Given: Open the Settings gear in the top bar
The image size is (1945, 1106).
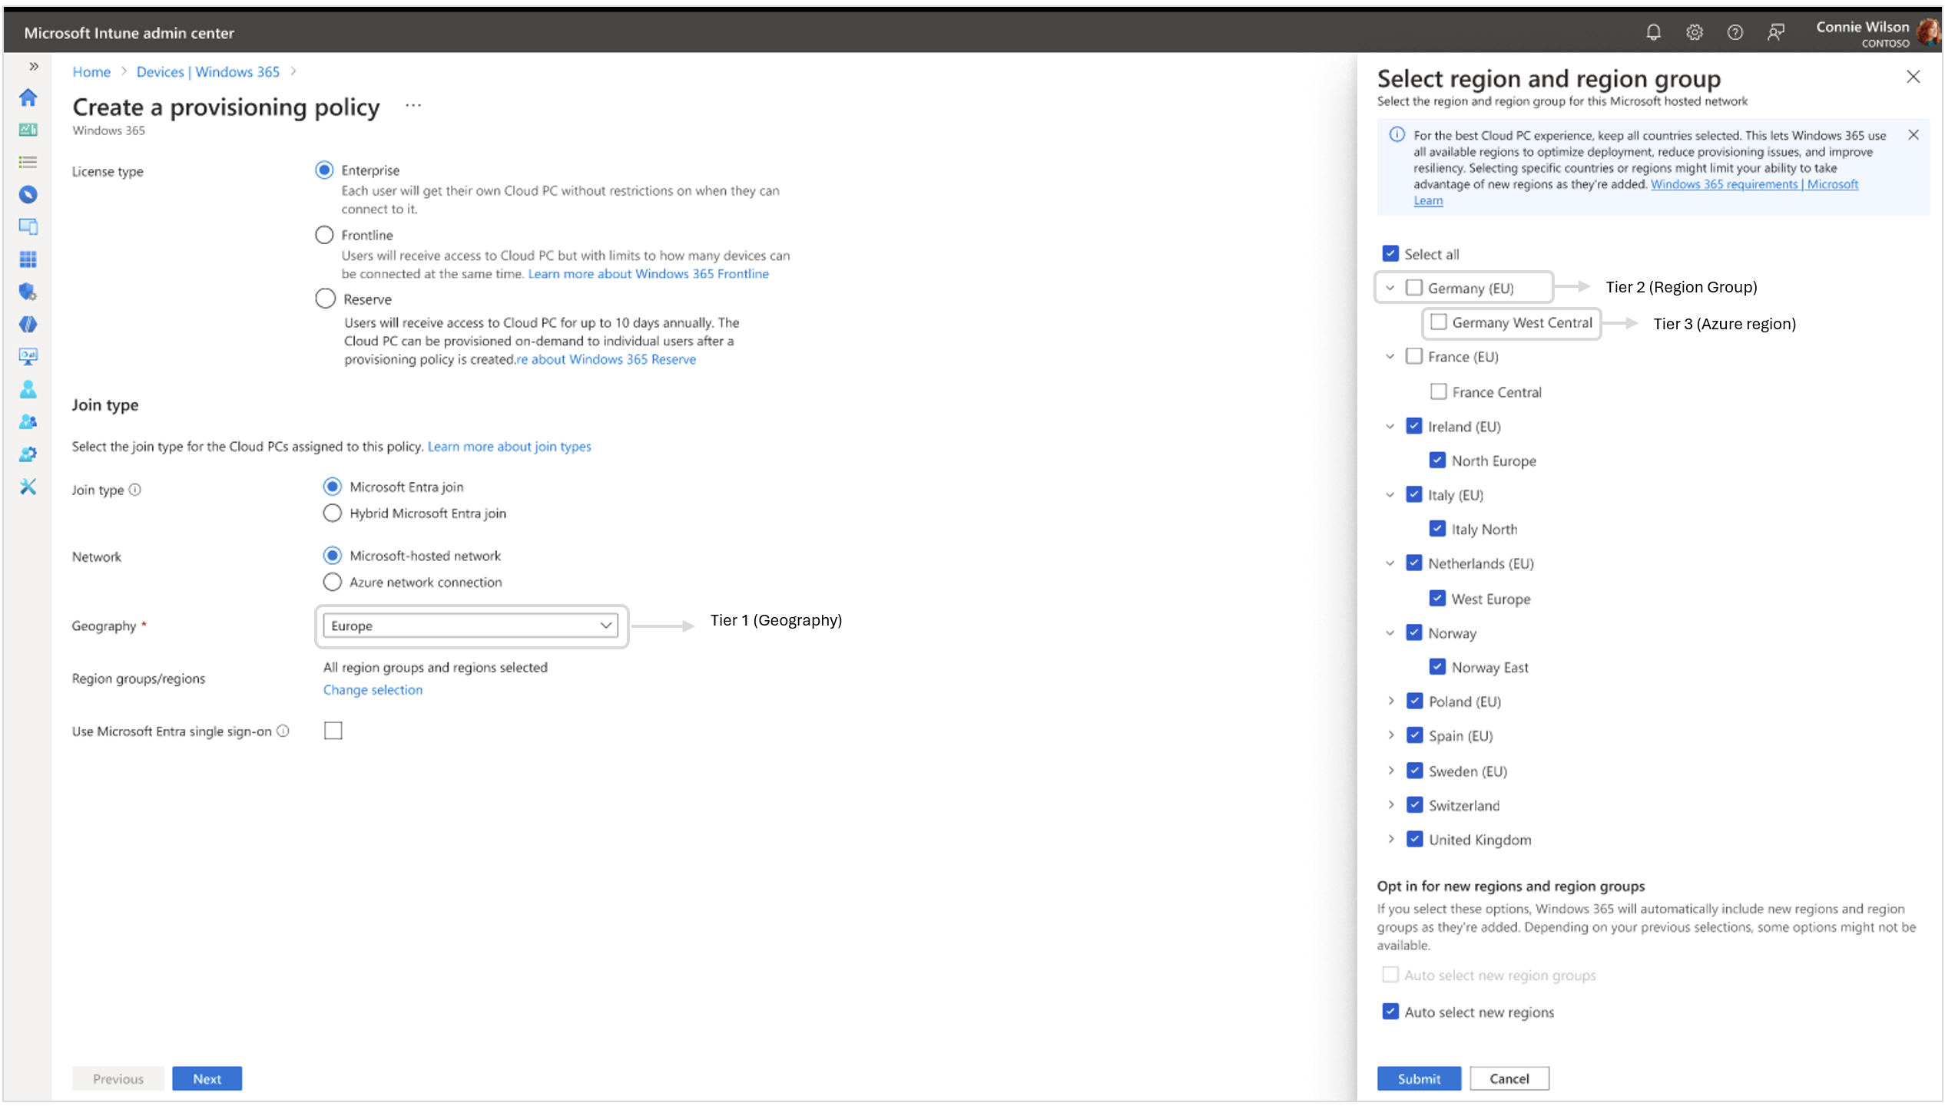Looking at the screenshot, I should tap(1694, 31).
